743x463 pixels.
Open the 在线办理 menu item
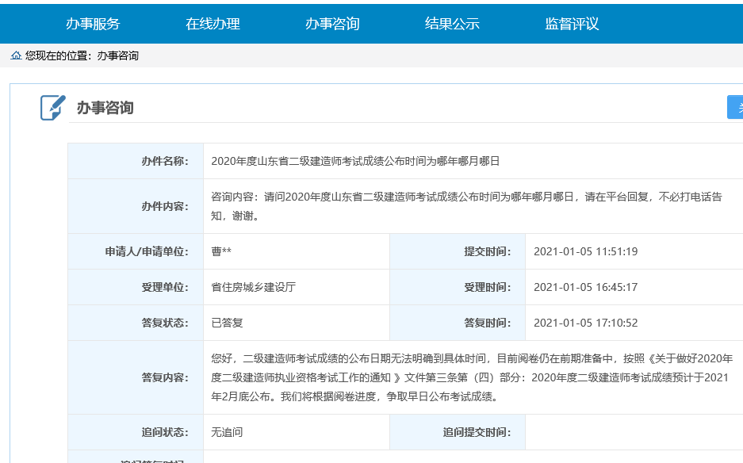215,24
